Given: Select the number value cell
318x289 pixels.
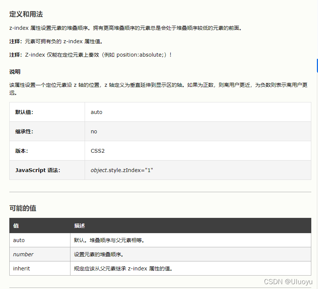Looking at the screenshot, I should pos(40,254).
